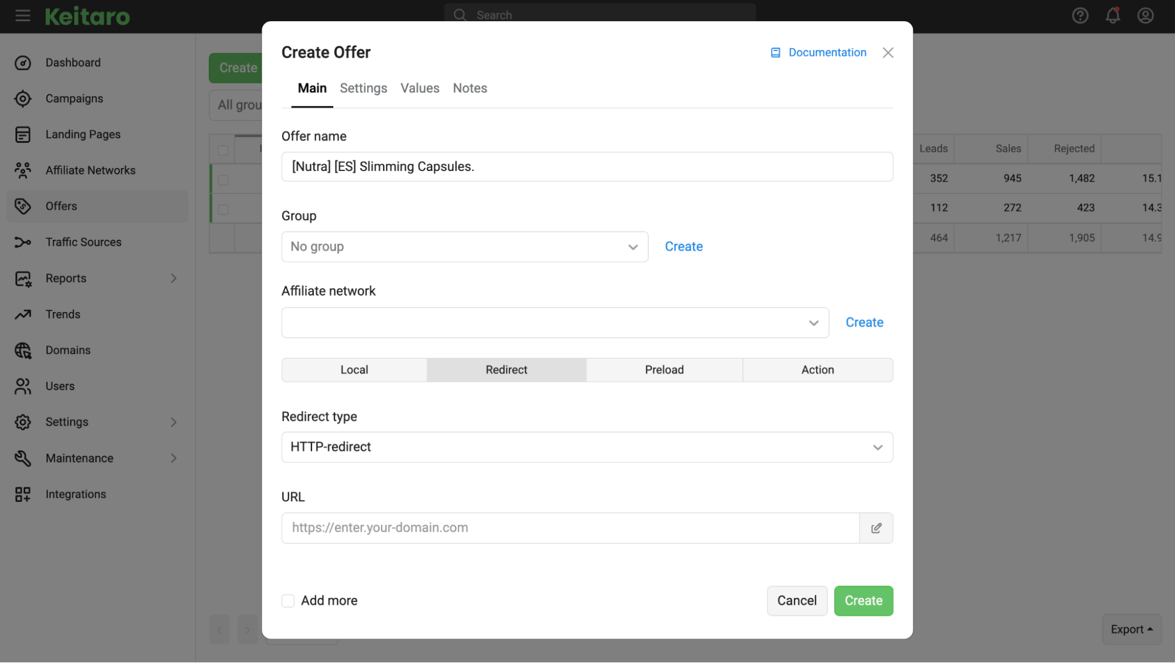Open the hamburger menu icon

pyautogui.click(x=23, y=15)
